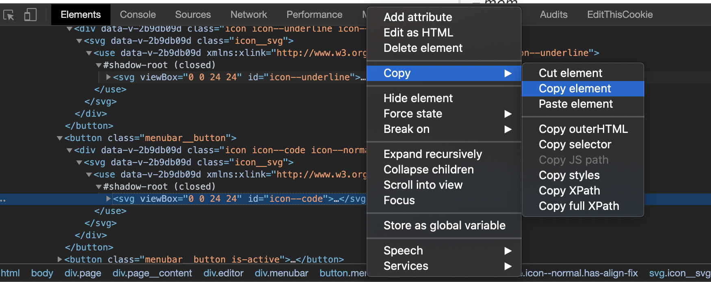Select Paste element in submenu
Screen dimensions: 711x282
pos(583,104)
